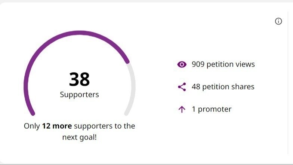
Task: Click the word "Only" in the goal message
Action: [x=32, y=126]
